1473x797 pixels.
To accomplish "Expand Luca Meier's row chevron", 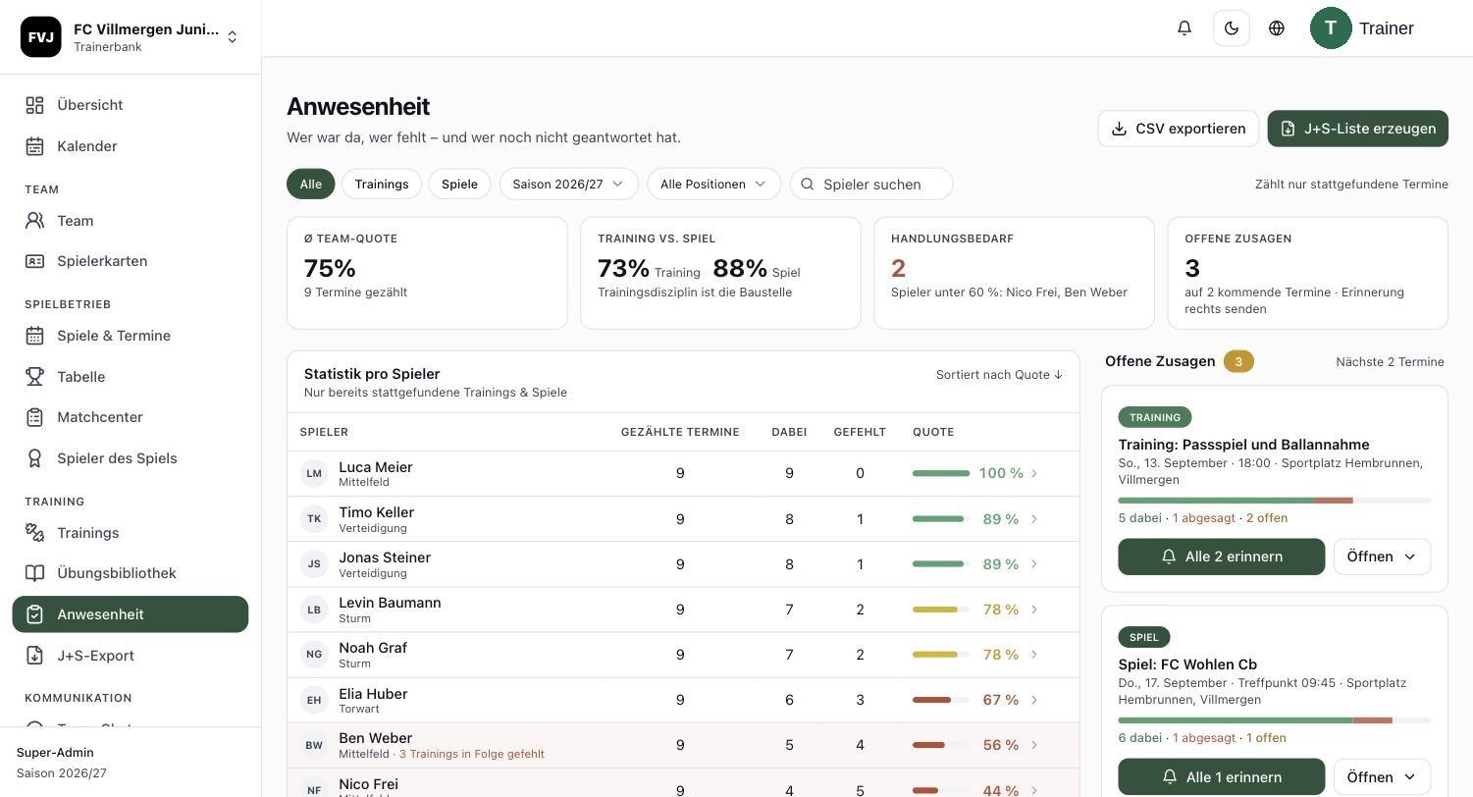I will click(x=1034, y=474).
